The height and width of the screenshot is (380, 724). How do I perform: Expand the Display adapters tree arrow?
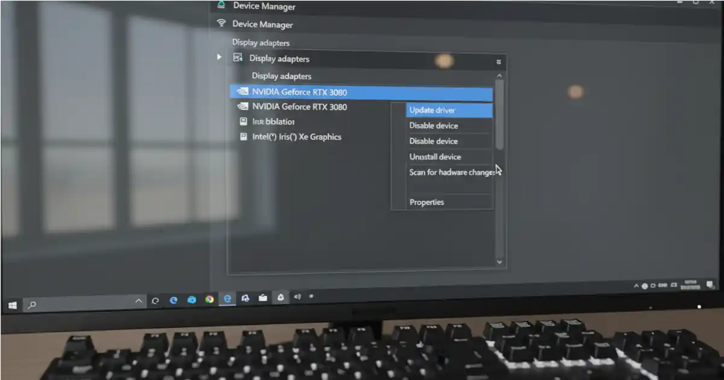[x=220, y=57]
